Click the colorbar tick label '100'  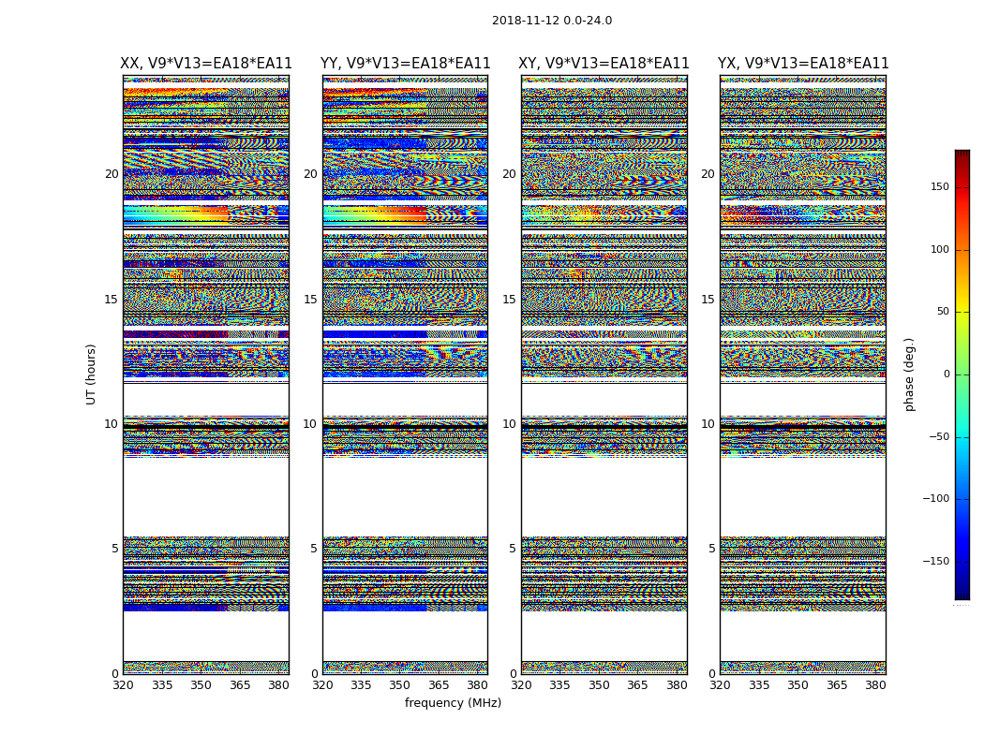[940, 249]
